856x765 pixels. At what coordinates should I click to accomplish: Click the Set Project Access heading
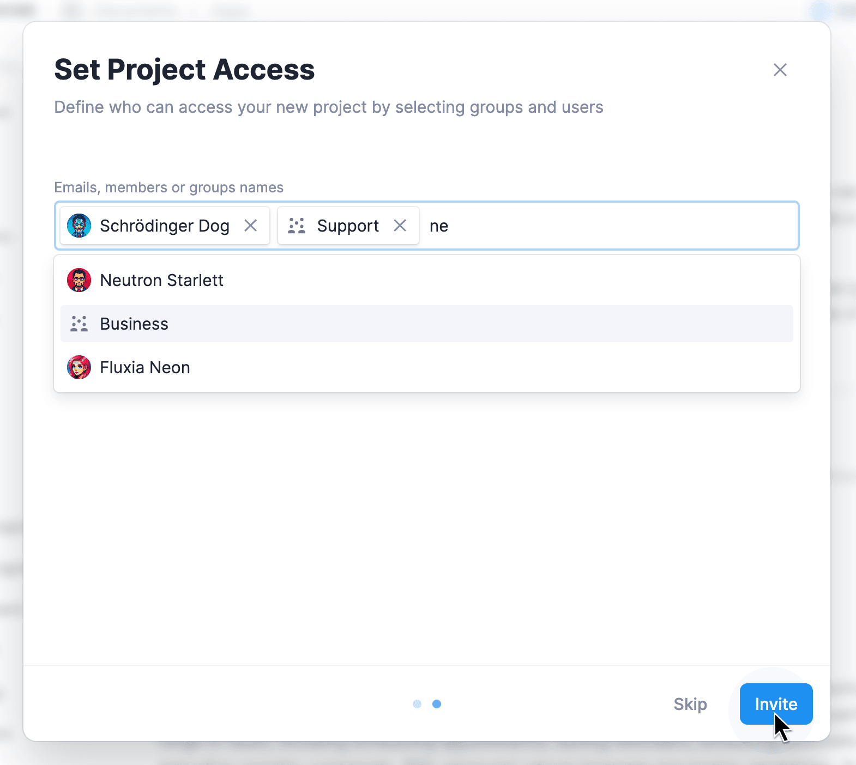coord(184,70)
